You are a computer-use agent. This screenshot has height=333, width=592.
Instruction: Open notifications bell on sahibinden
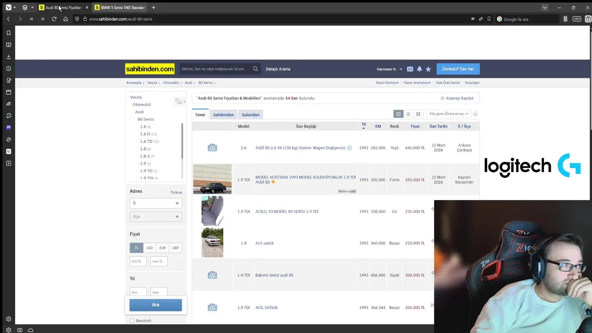coord(419,69)
